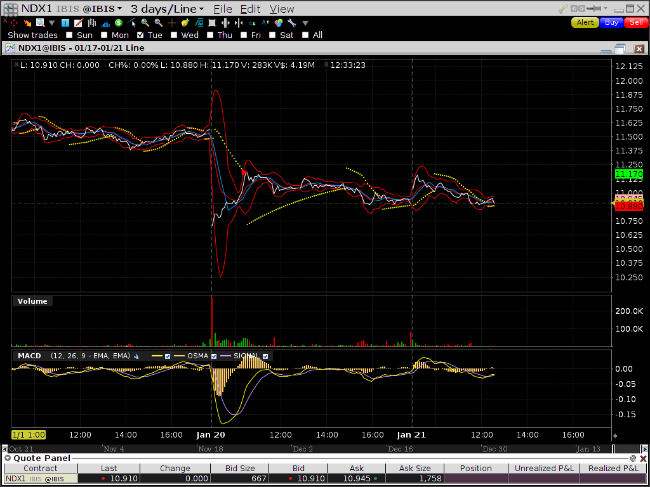The image size is (650, 487).
Task: Collapse the Quote Panel expander
Action: point(8,458)
